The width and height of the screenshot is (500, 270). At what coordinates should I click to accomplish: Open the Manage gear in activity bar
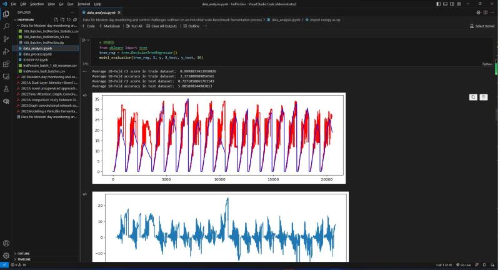tap(6, 256)
